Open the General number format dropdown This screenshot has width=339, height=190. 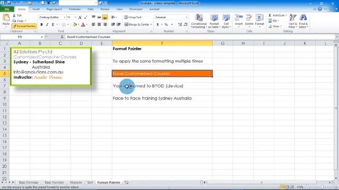(x=186, y=17)
